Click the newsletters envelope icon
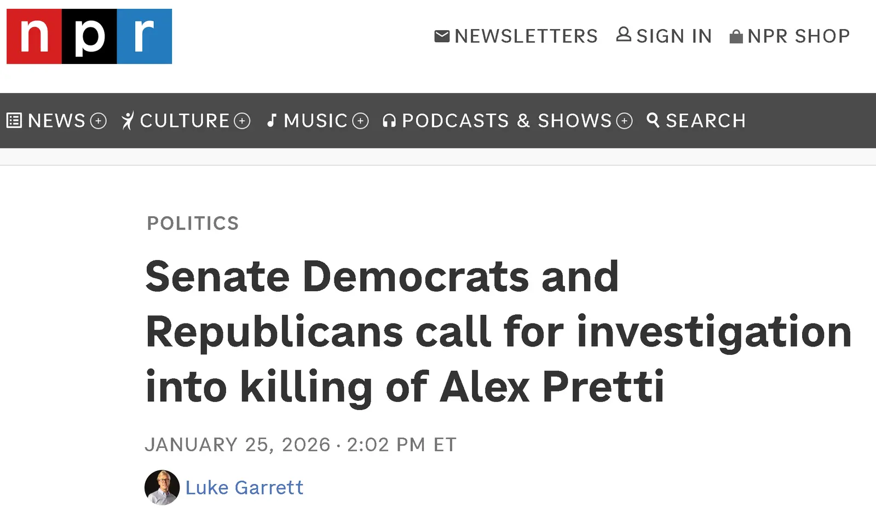 [442, 36]
